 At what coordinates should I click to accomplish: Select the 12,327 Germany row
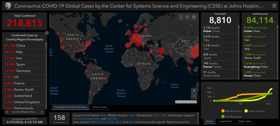[x=24, y=71]
